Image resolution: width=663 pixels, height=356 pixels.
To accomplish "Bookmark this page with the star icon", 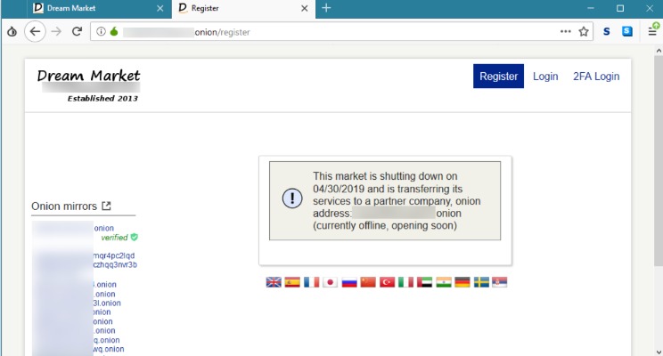I will [584, 31].
